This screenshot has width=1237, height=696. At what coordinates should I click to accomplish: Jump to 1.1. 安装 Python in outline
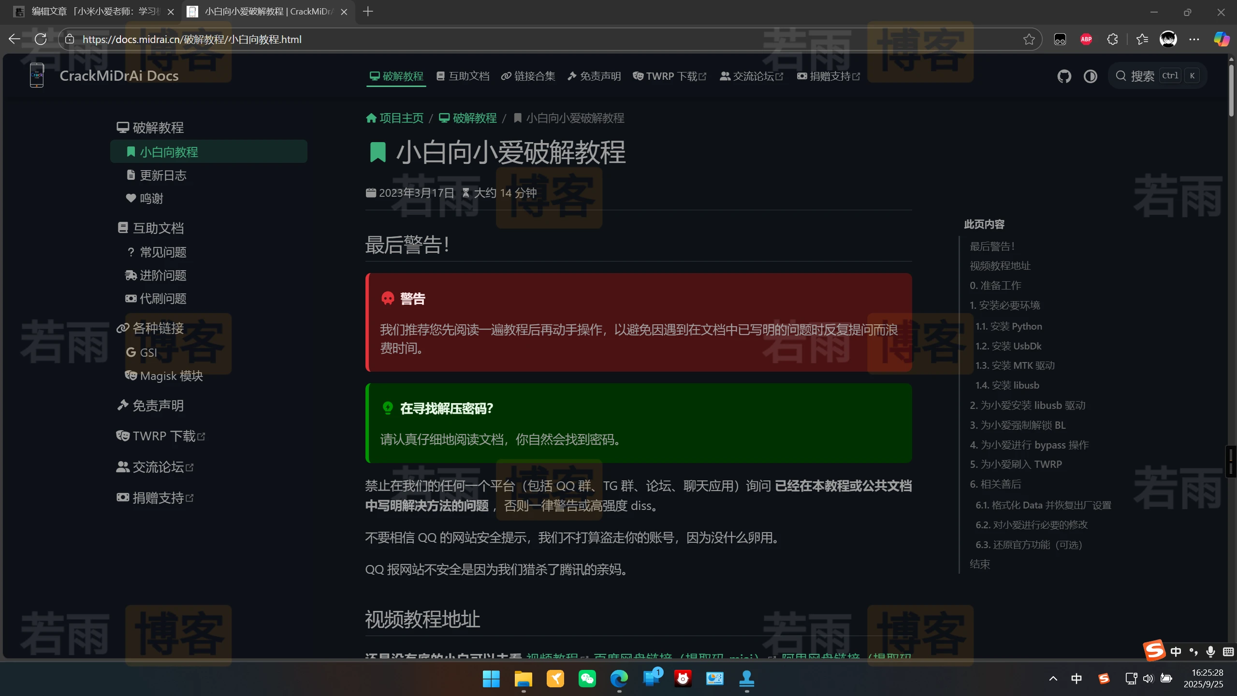click(x=1008, y=326)
